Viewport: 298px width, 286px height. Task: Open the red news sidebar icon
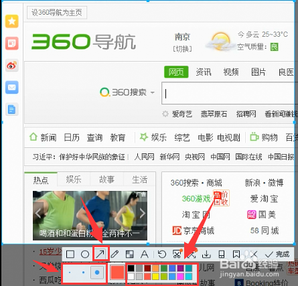12,44
